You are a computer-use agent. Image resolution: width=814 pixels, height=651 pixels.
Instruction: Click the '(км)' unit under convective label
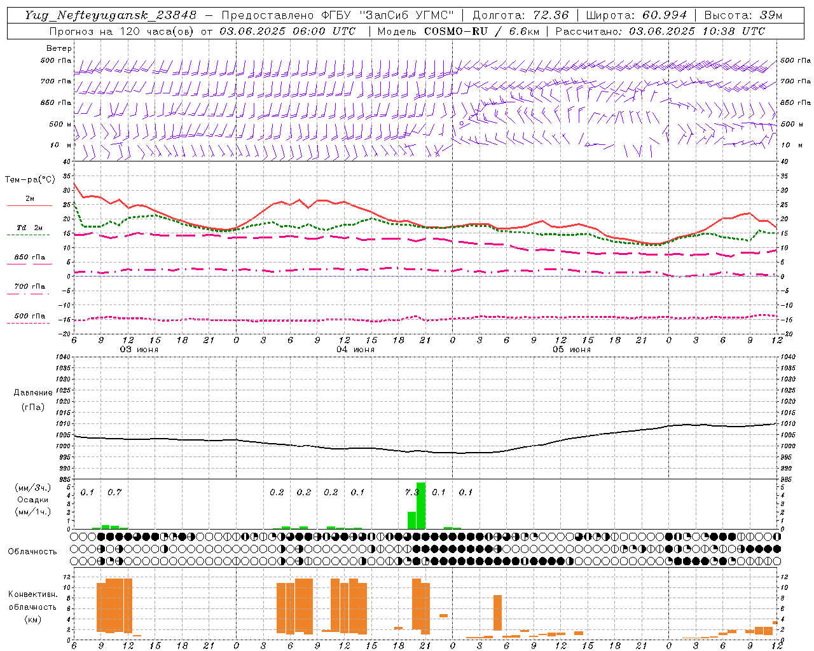coord(33,619)
